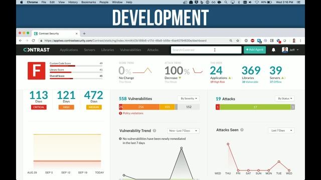Open the Apple menu

click(x=22, y=2)
